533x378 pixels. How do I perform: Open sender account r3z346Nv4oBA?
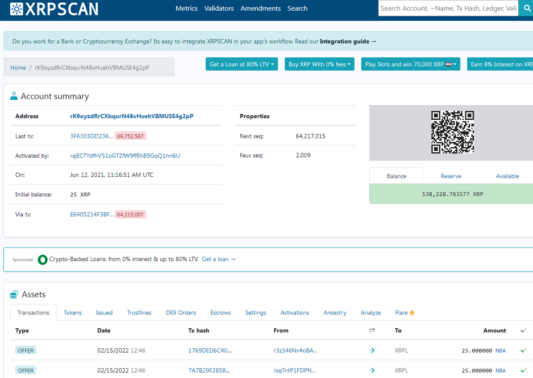(x=296, y=350)
